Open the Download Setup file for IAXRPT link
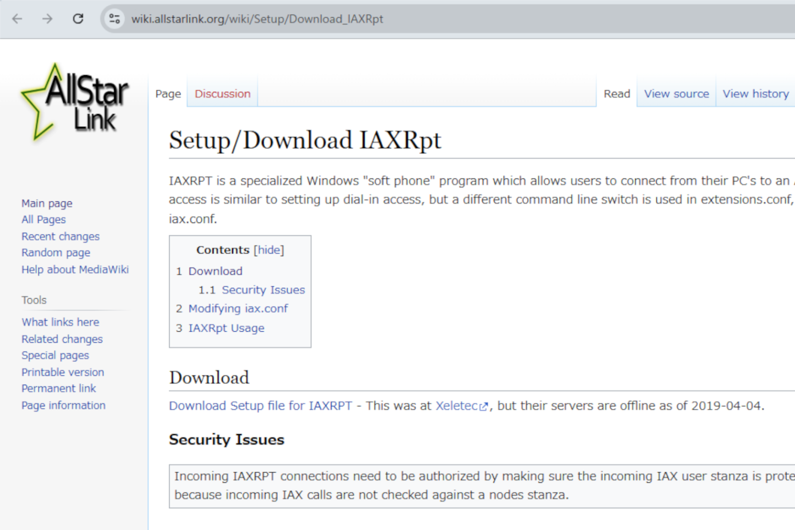Image resolution: width=795 pixels, height=530 pixels. 260,406
